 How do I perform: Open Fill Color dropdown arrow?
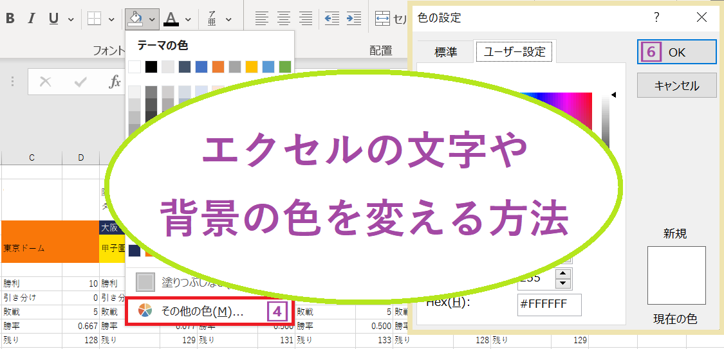(x=152, y=19)
